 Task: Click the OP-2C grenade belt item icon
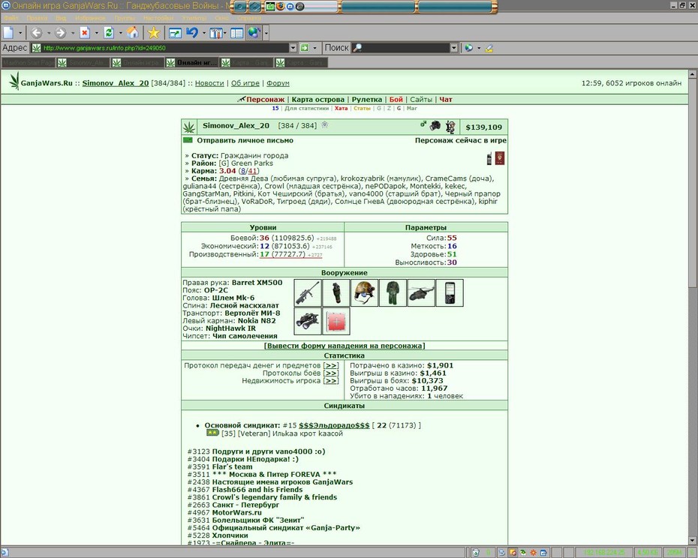pos(336,292)
